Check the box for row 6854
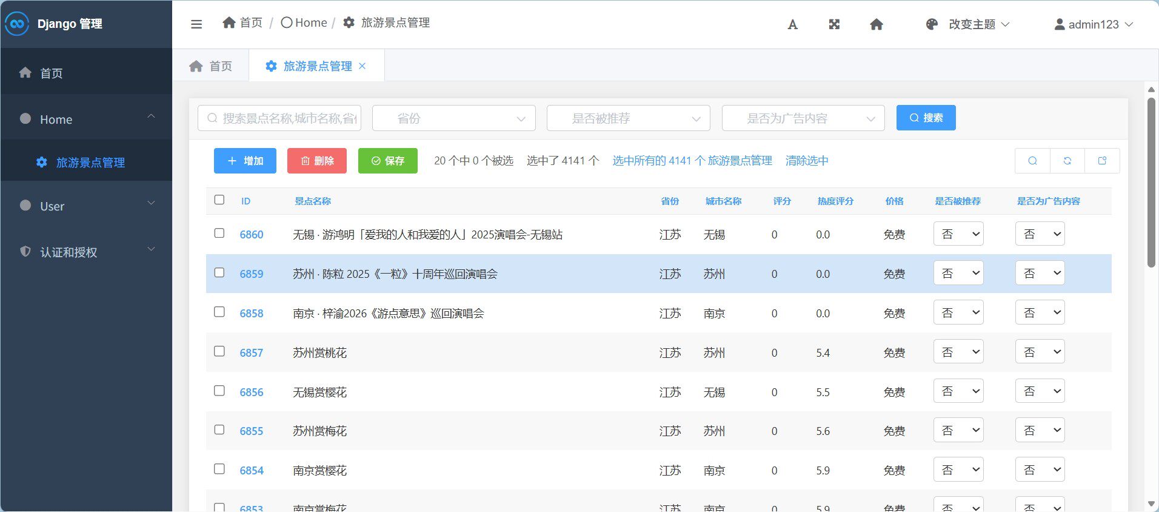Viewport: 1159px width, 512px height. [x=219, y=469]
